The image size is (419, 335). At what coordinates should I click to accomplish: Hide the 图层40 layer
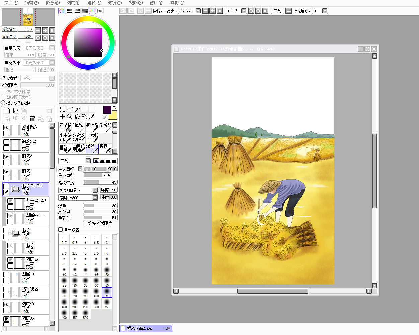[x=6, y=304]
